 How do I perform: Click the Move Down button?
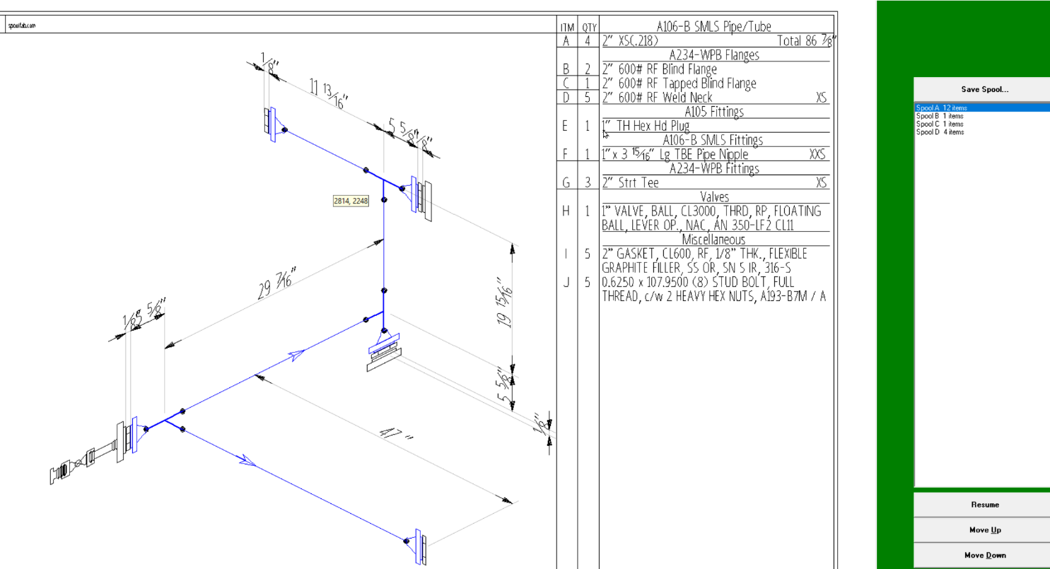[x=985, y=555]
